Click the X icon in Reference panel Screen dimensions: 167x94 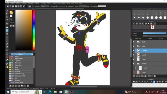pos(139,82)
